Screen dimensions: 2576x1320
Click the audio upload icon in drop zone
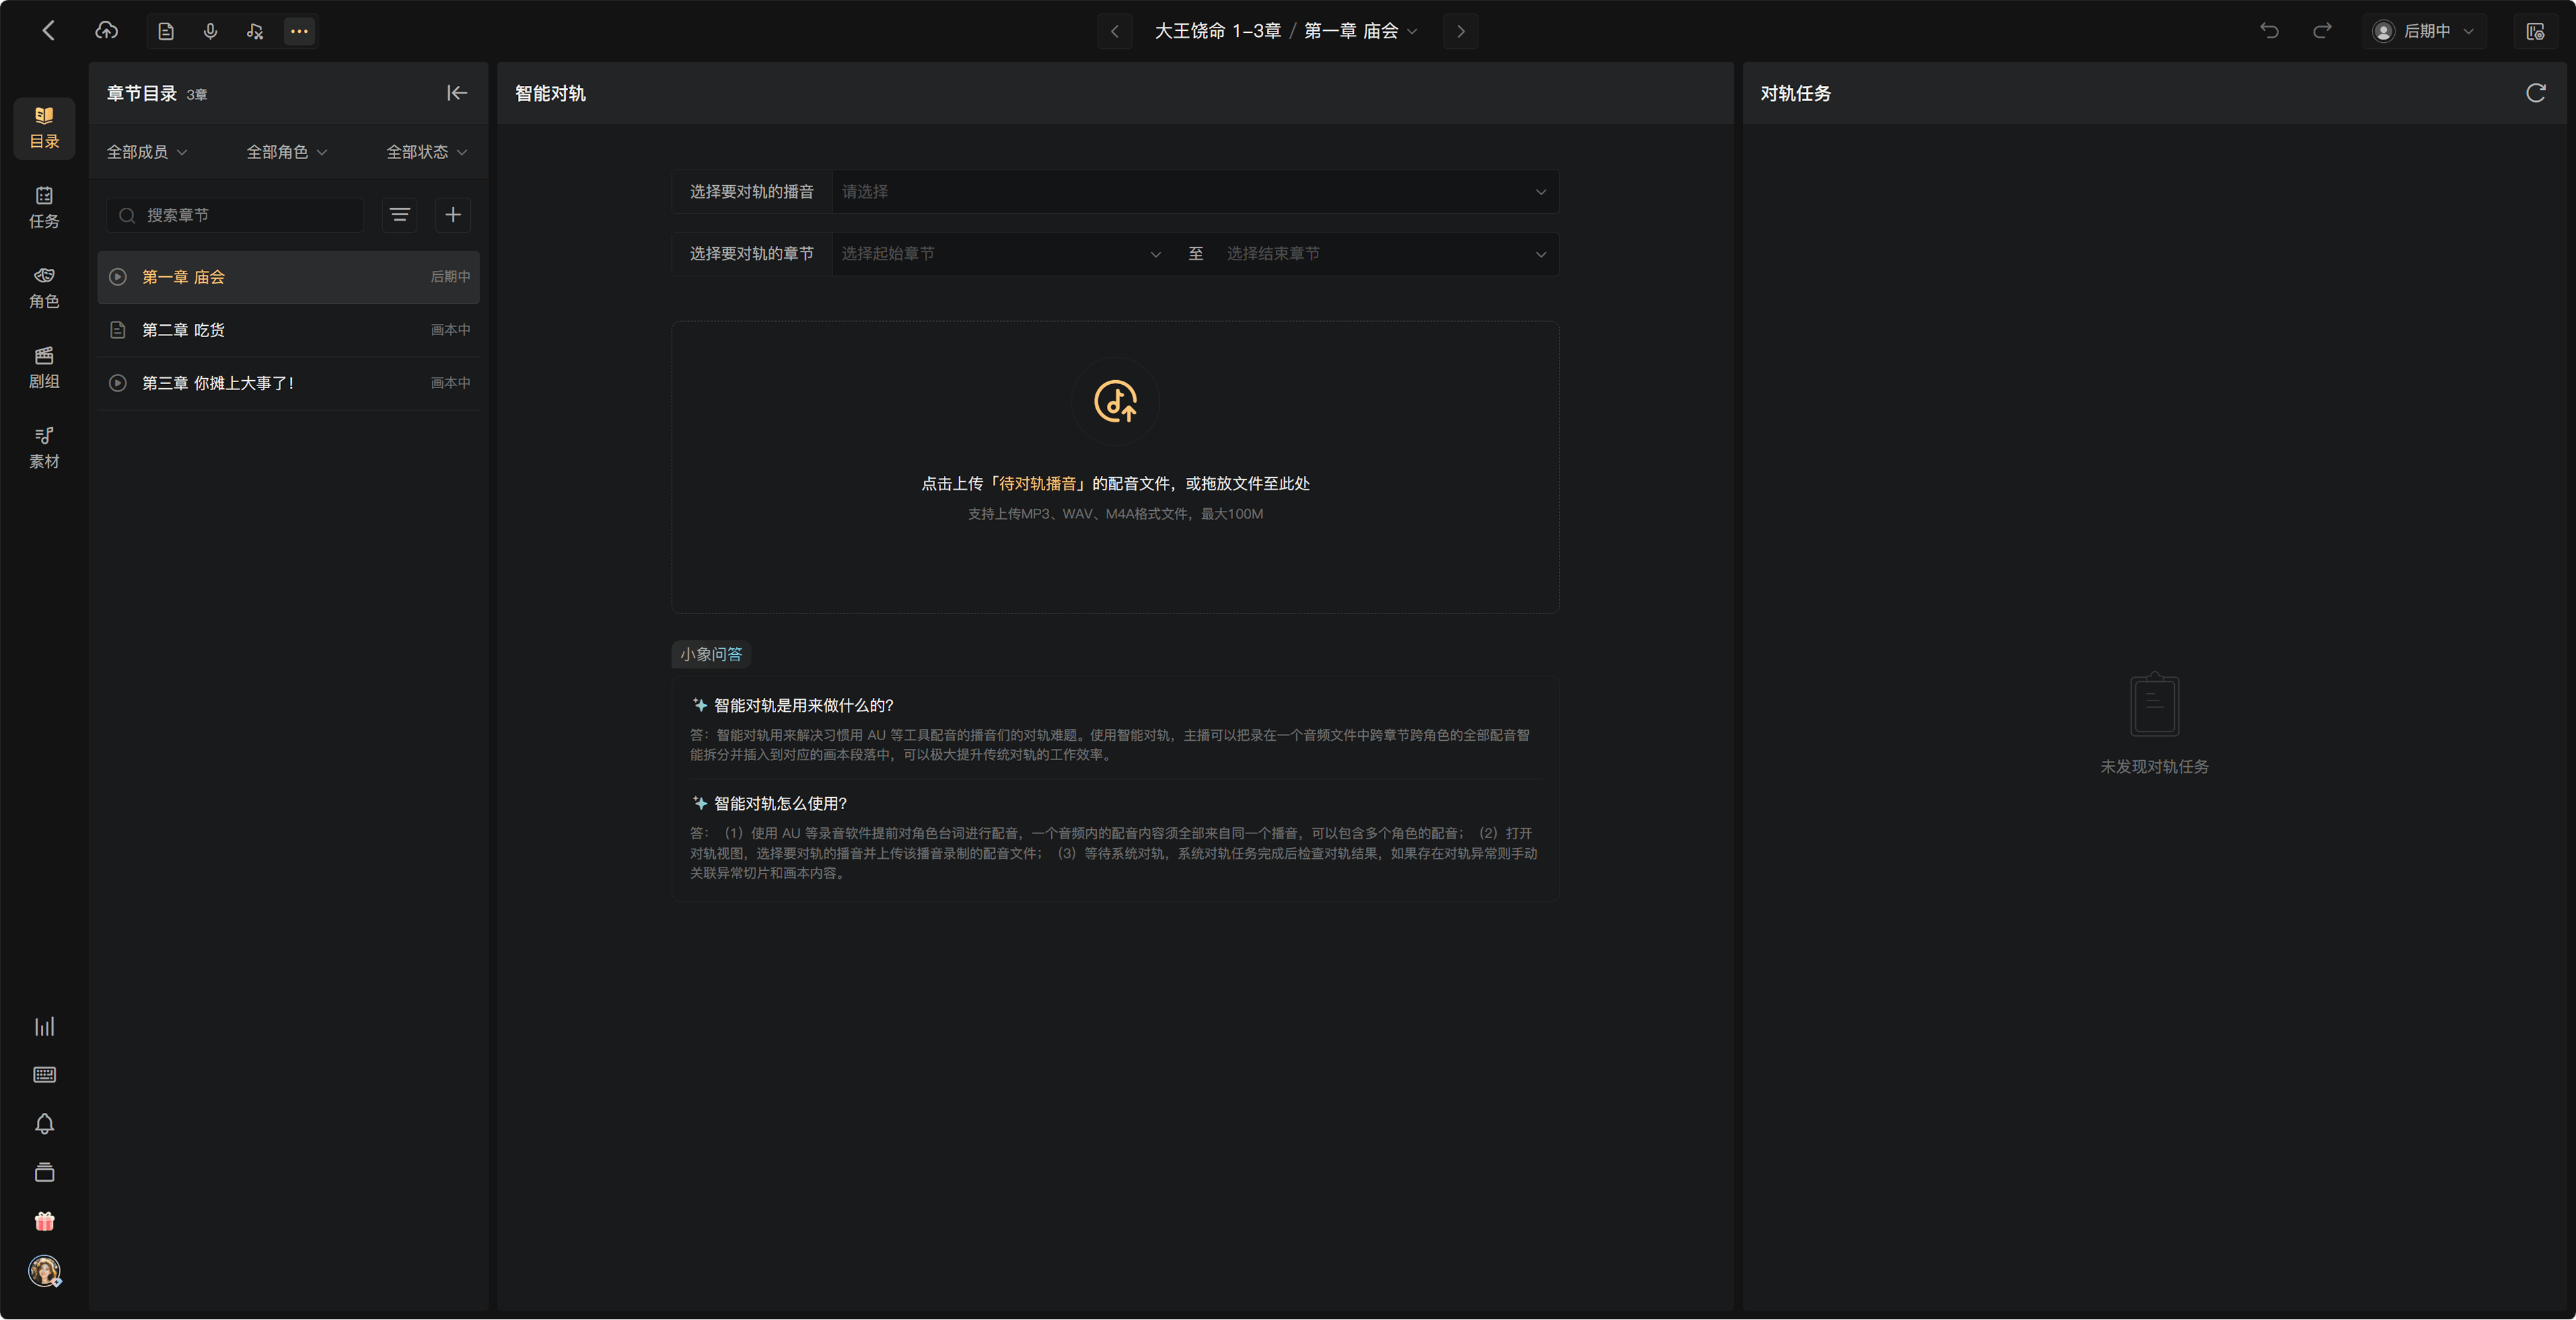(x=1115, y=402)
